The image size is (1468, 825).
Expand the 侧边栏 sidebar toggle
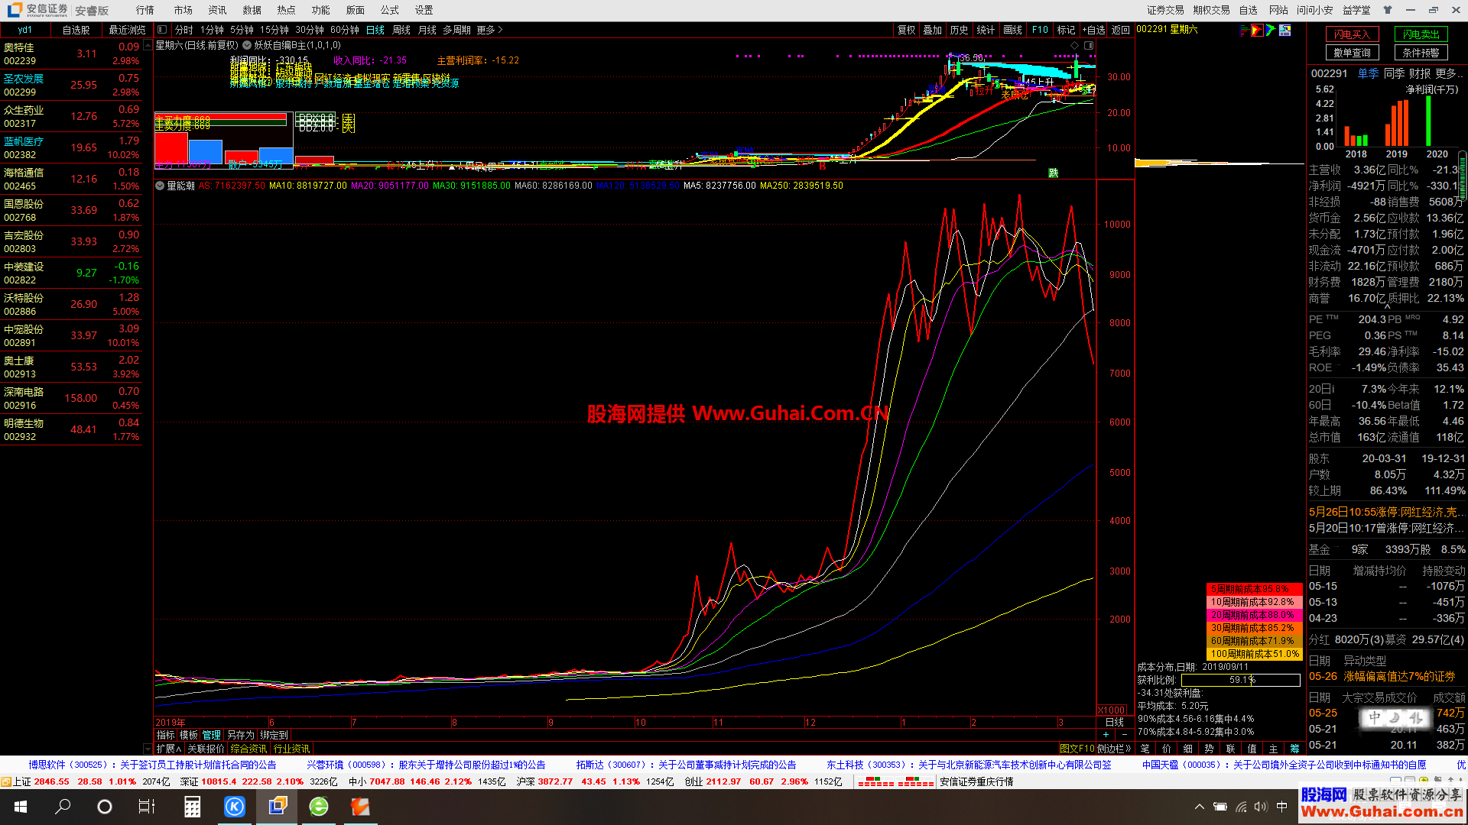click(x=1113, y=749)
